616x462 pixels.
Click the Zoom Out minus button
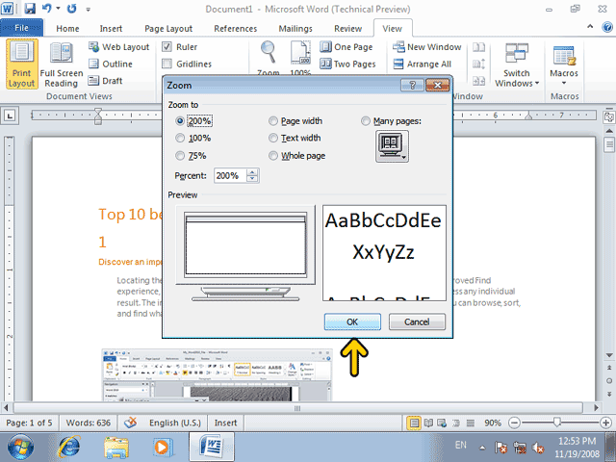coord(514,423)
